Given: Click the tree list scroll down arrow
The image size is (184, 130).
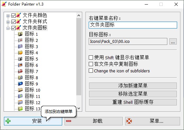Looking at the screenshot, I should pyautogui.click(x=79, y=108).
